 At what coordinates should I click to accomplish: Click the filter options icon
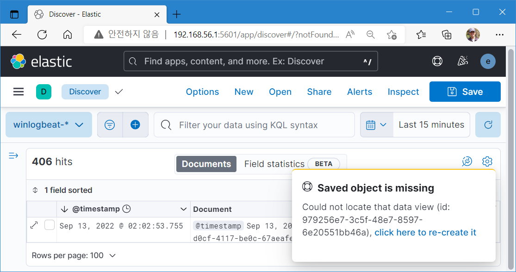(x=110, y=124)
